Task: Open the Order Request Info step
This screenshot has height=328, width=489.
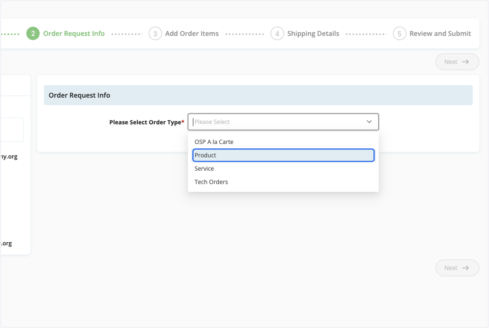Action: coord(74,33)
